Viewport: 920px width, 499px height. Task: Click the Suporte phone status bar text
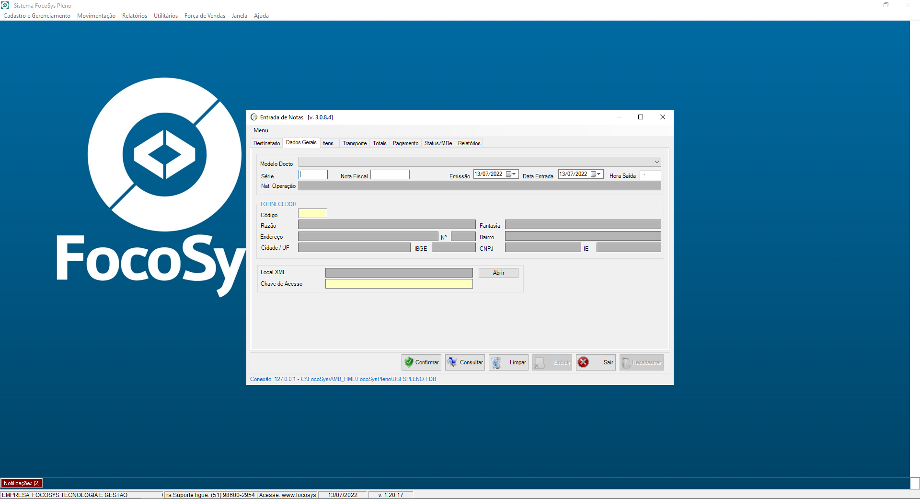click(241, 495)
